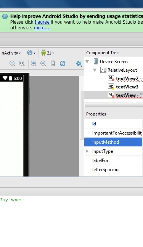
Task: Click the 'I agree' link
Action: tap(42, 22)
